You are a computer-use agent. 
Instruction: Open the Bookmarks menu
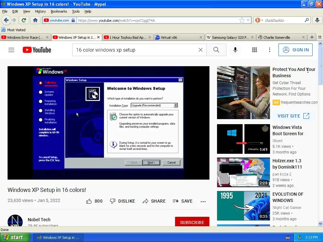[x=59, y=11]
